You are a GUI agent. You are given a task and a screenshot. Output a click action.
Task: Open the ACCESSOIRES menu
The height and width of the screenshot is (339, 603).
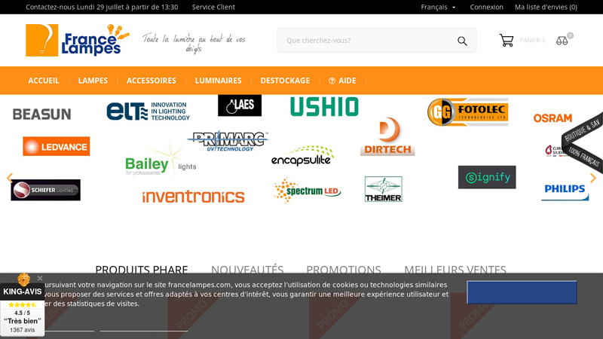(x=152, y=81)
